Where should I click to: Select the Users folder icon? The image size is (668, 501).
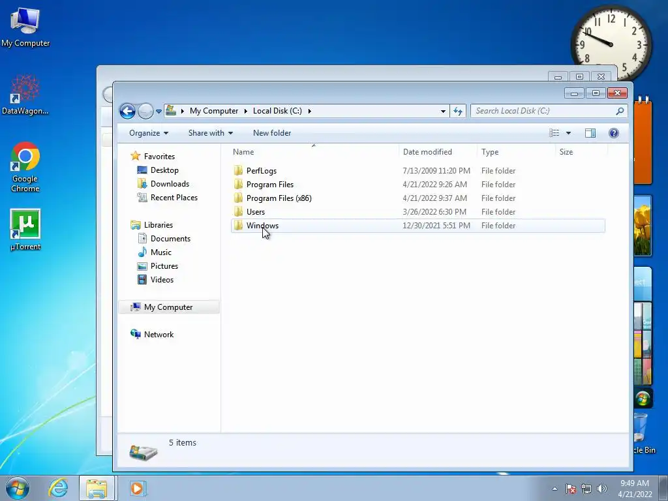[238, 212]
